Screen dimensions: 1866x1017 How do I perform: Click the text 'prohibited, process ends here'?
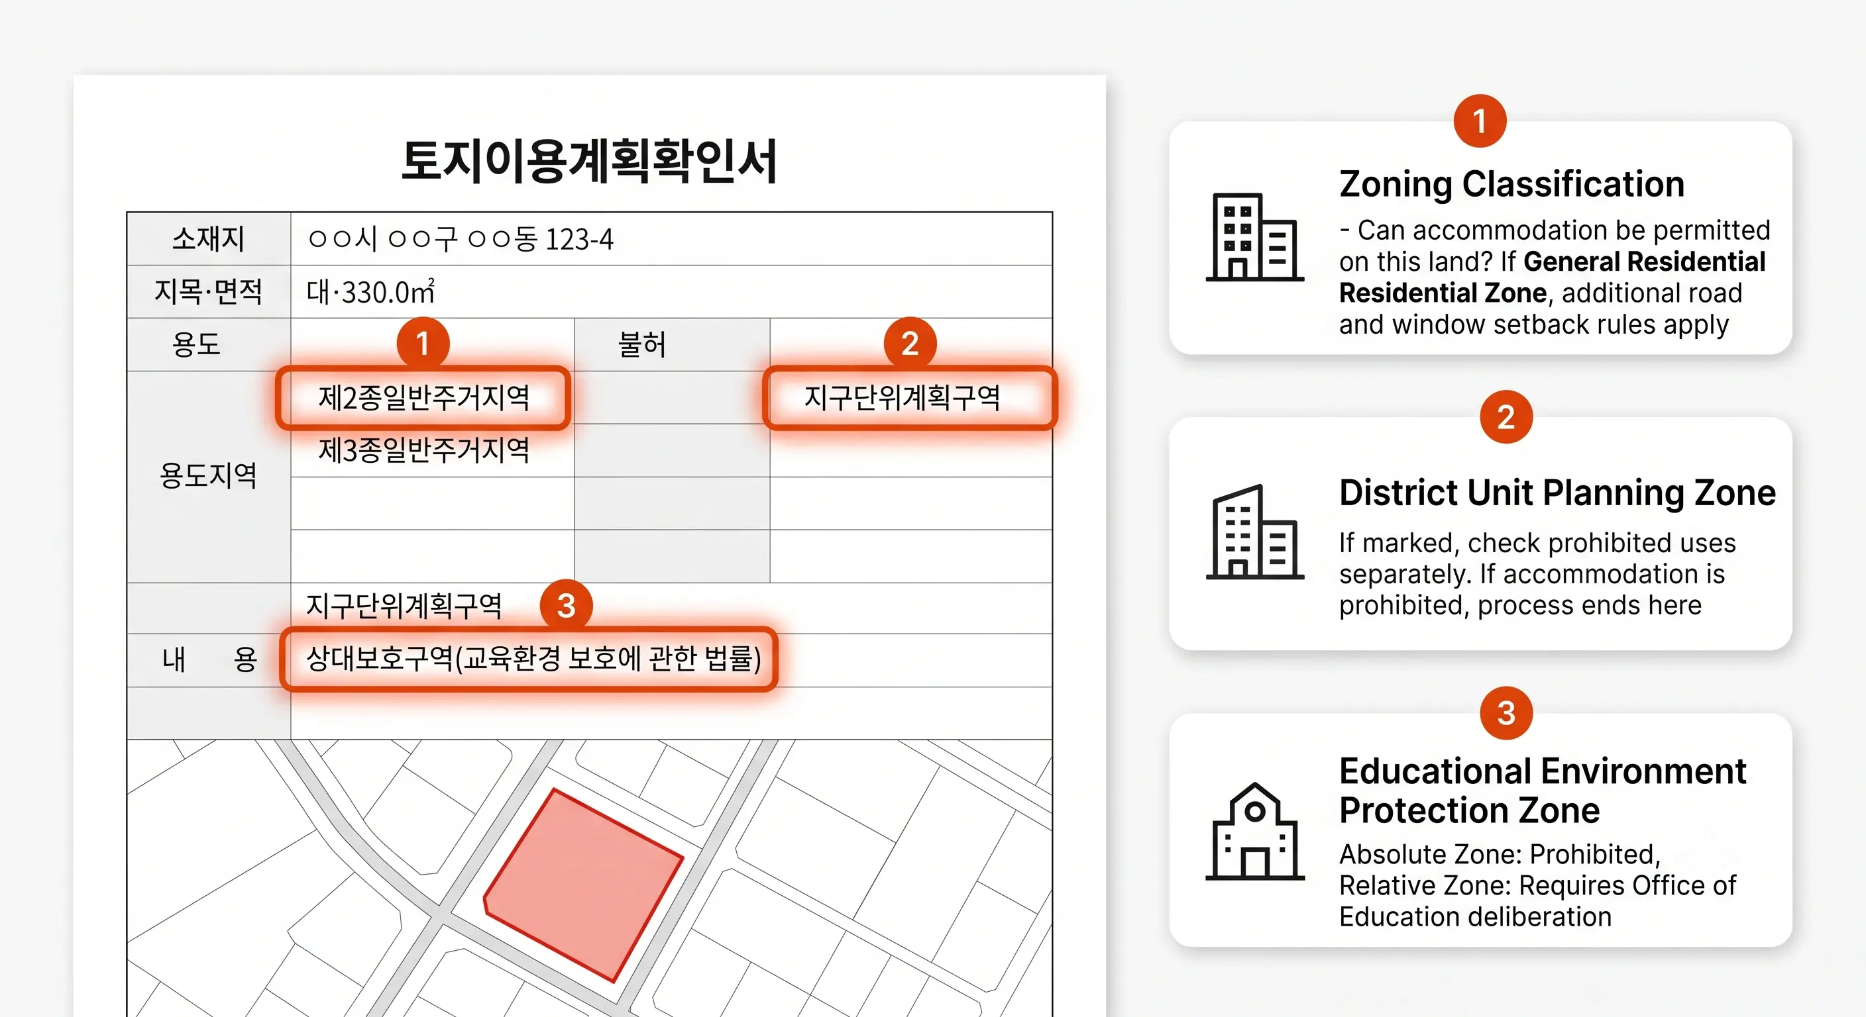[1519, 605]
